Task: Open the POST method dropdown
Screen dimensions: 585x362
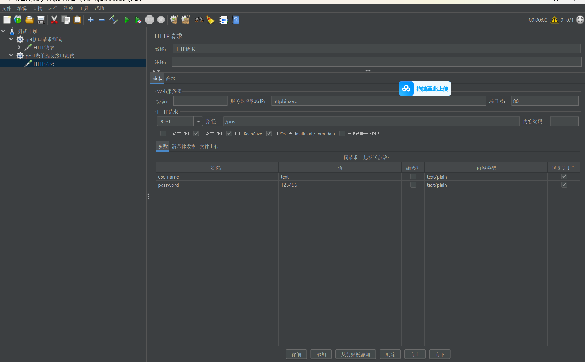Action: pos(198,121)
